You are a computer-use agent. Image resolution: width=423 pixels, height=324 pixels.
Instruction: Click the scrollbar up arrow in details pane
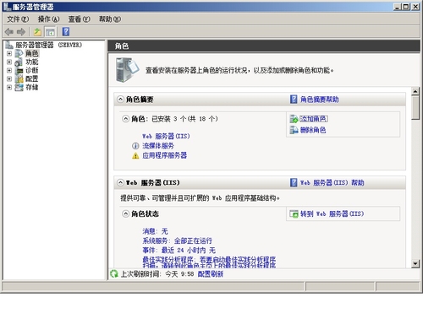[x=415, y=91]
